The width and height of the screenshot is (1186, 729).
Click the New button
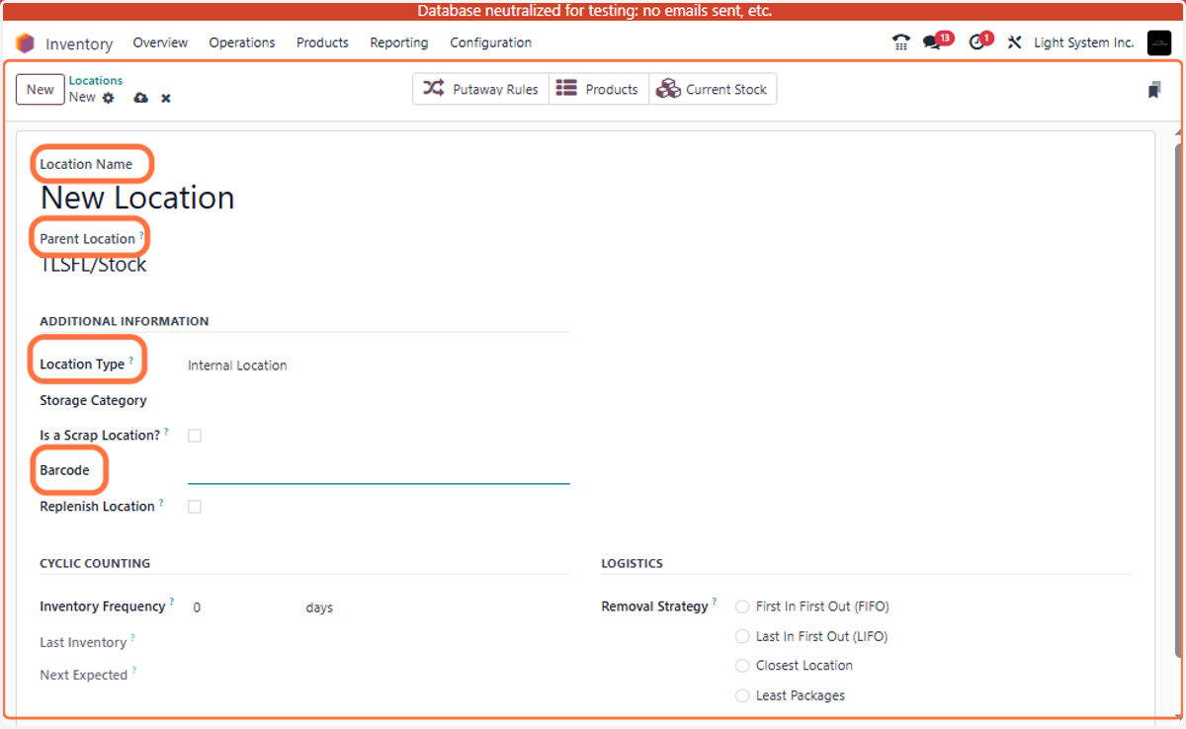pos(41,89)
